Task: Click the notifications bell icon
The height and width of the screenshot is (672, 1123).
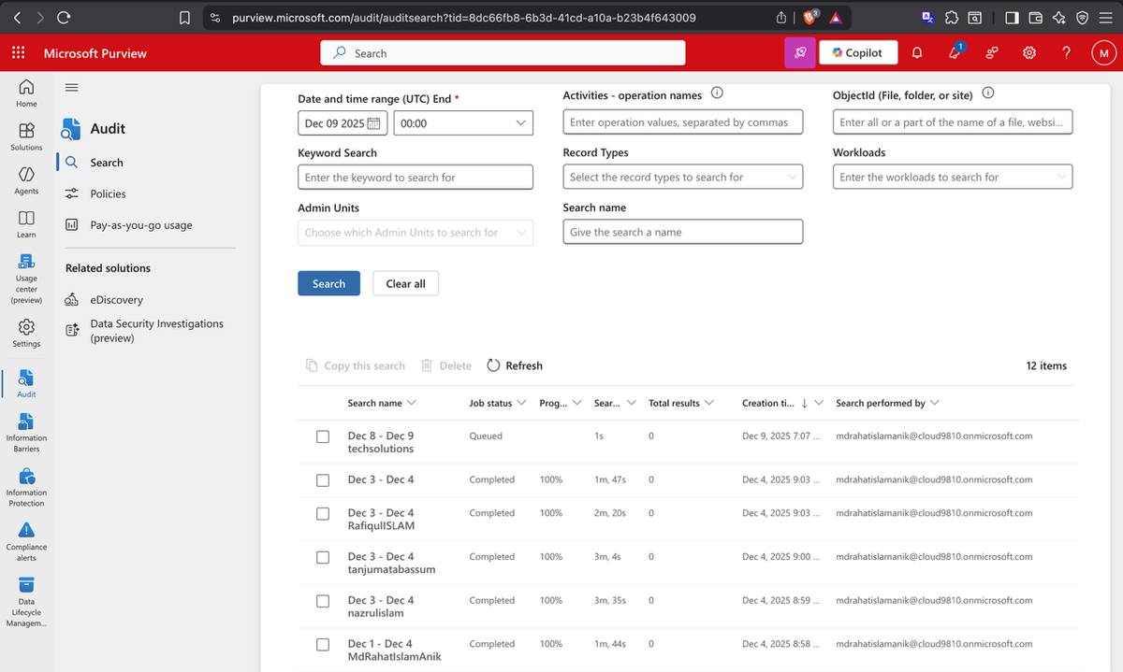Action: pos(916,53)
